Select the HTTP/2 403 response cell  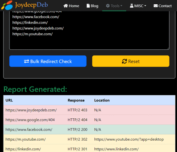coord(77,110)
